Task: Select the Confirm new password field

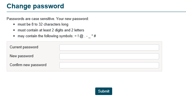Action: (109, 65)
